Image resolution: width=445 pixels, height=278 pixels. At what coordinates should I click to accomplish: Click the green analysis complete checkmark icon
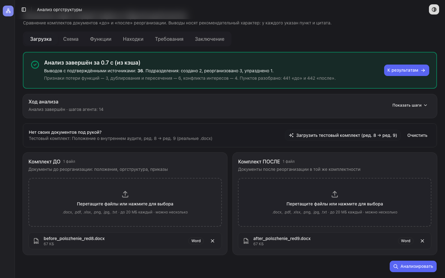35,65
